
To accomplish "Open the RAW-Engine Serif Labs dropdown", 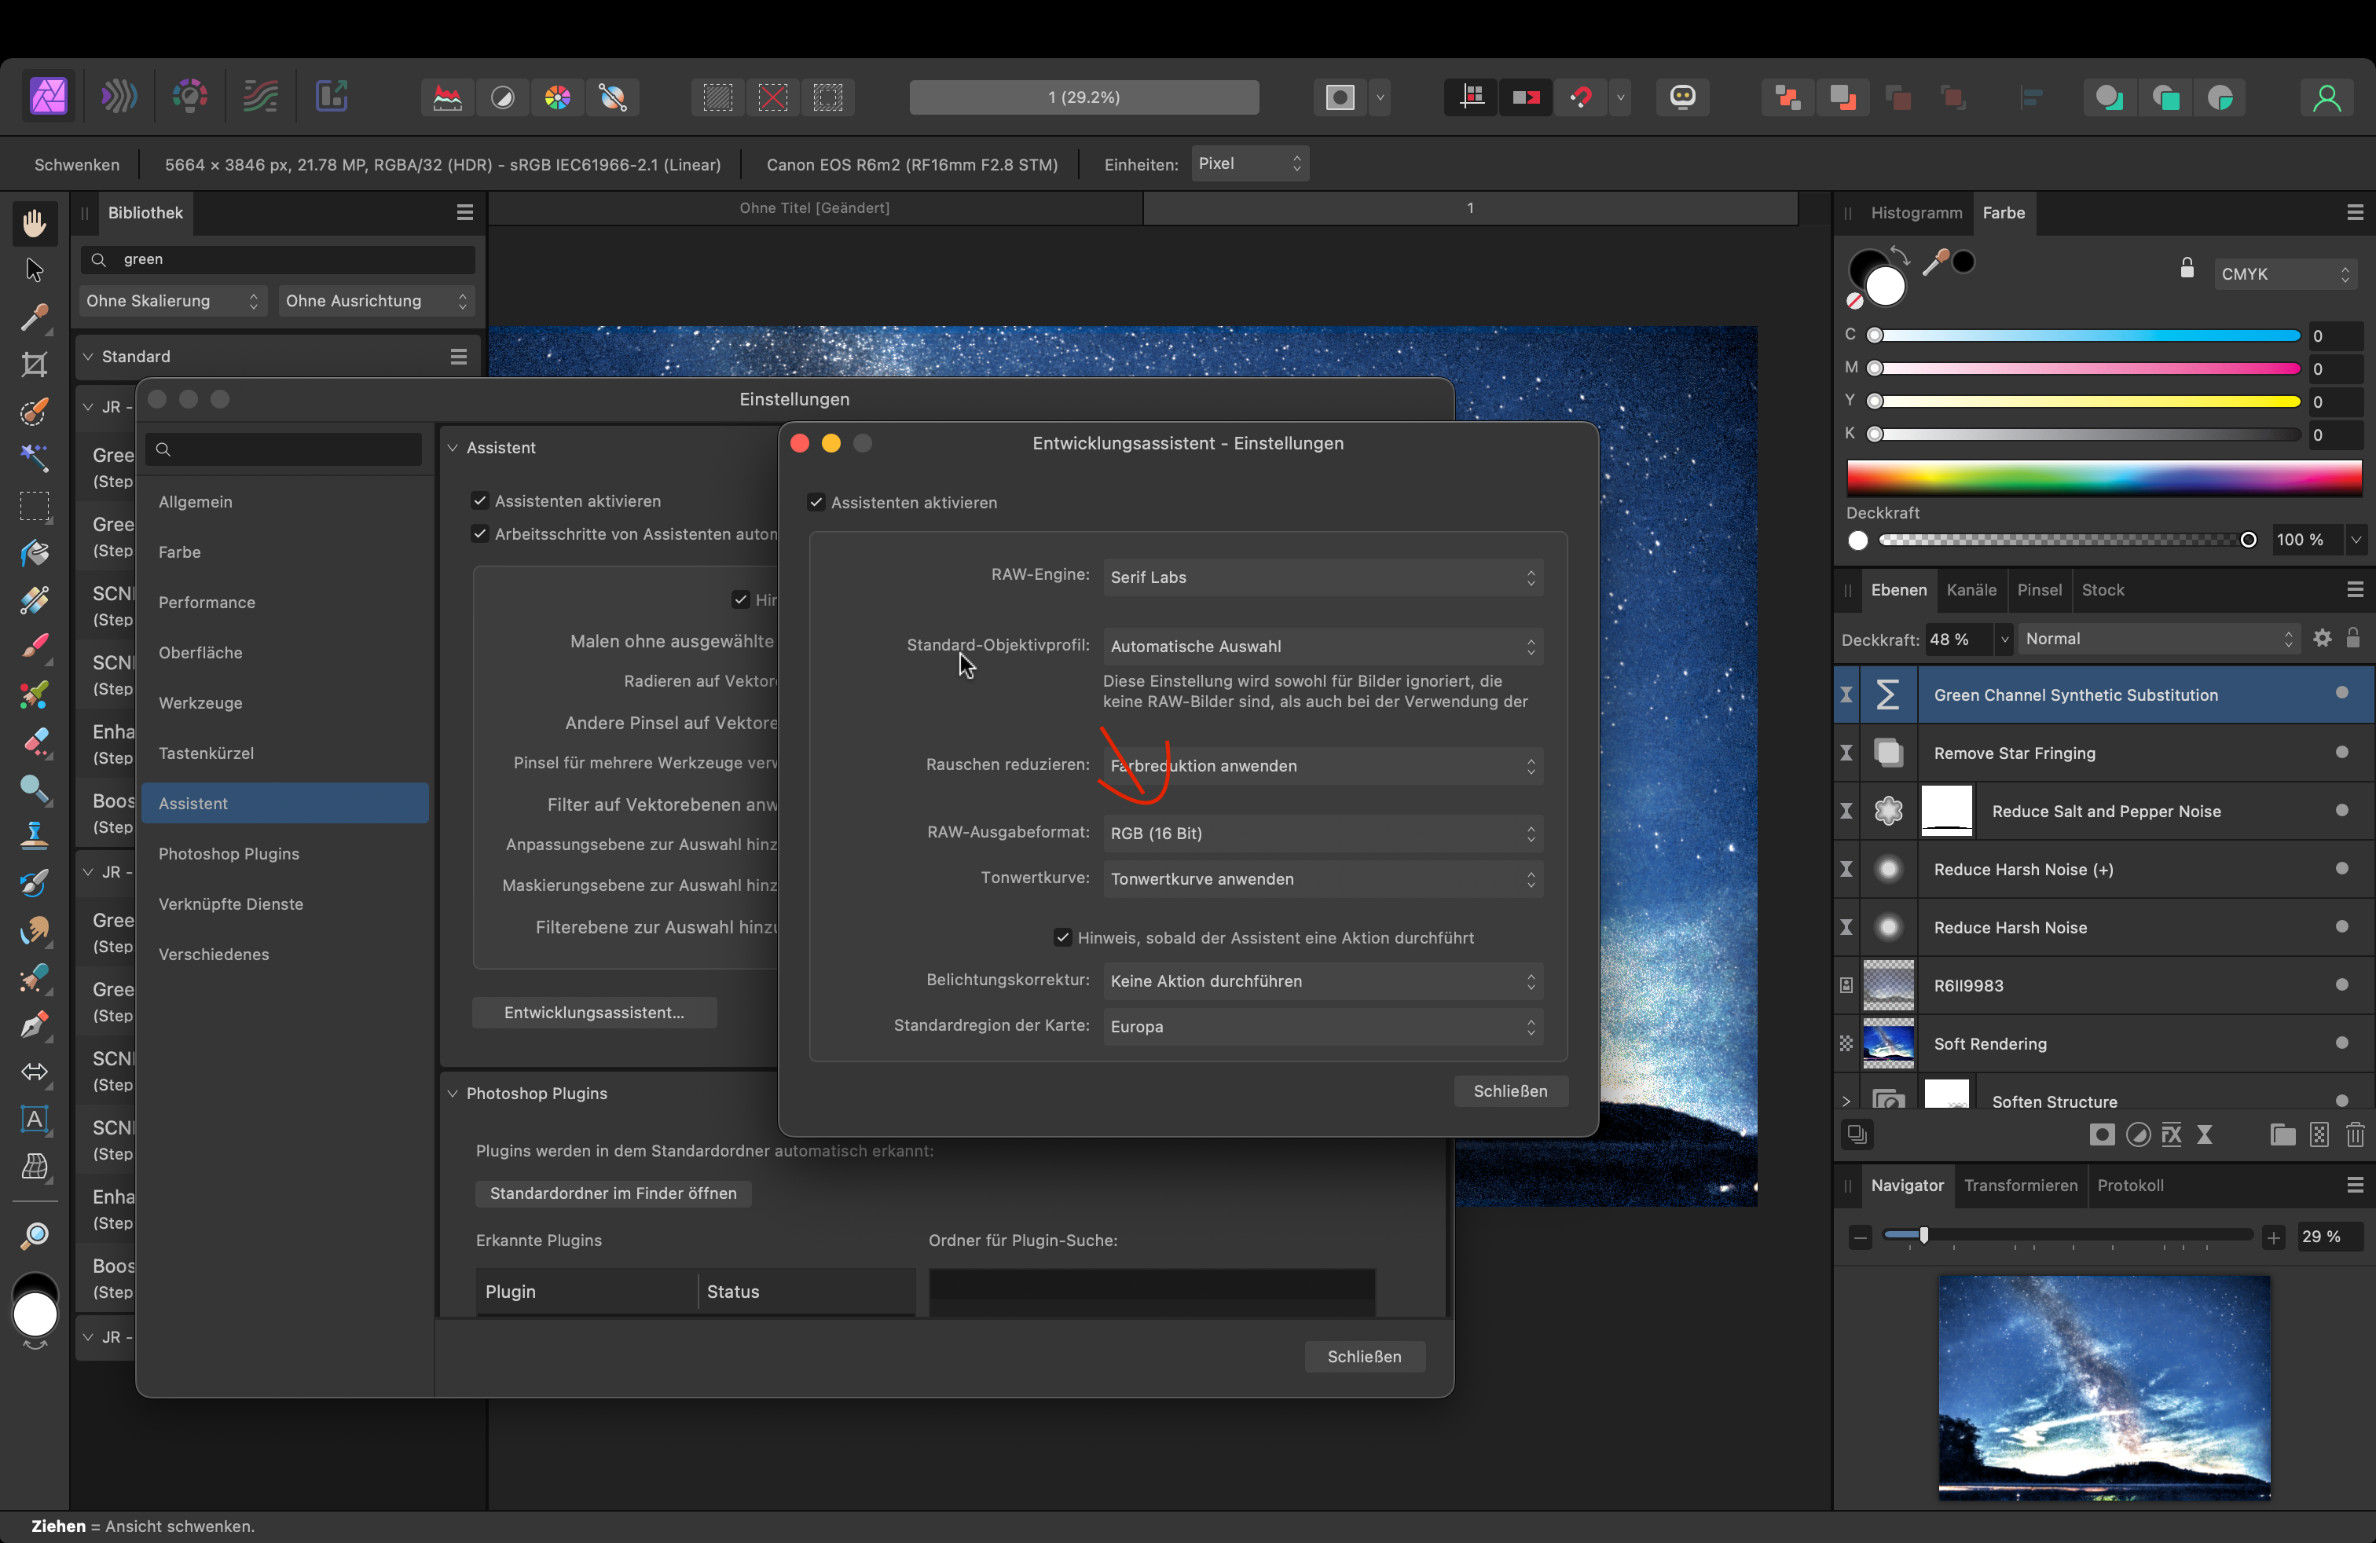I will click(1323, 577).
